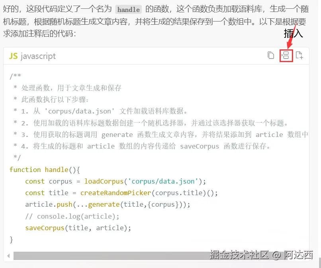This screenshot has height=268, width=321.
Task: Select the javascript label in code header
Action: [x=39, y=56]
